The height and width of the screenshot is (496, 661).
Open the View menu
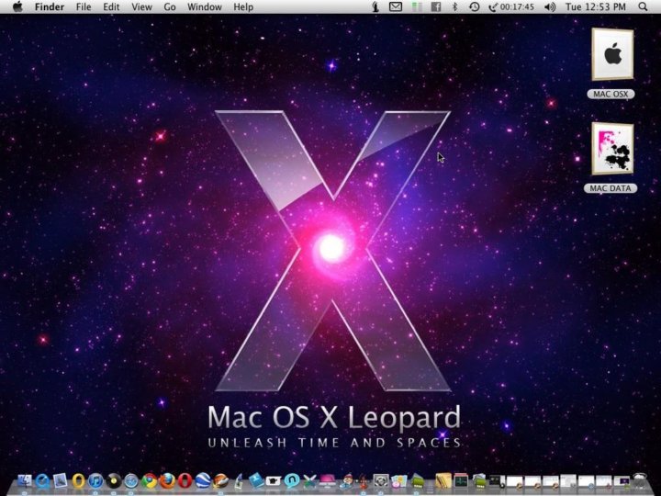pos(141,6)
